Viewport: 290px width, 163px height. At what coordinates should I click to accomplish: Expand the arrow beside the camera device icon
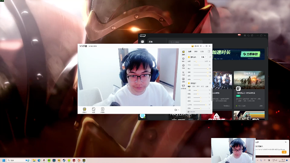click(178, 110)
